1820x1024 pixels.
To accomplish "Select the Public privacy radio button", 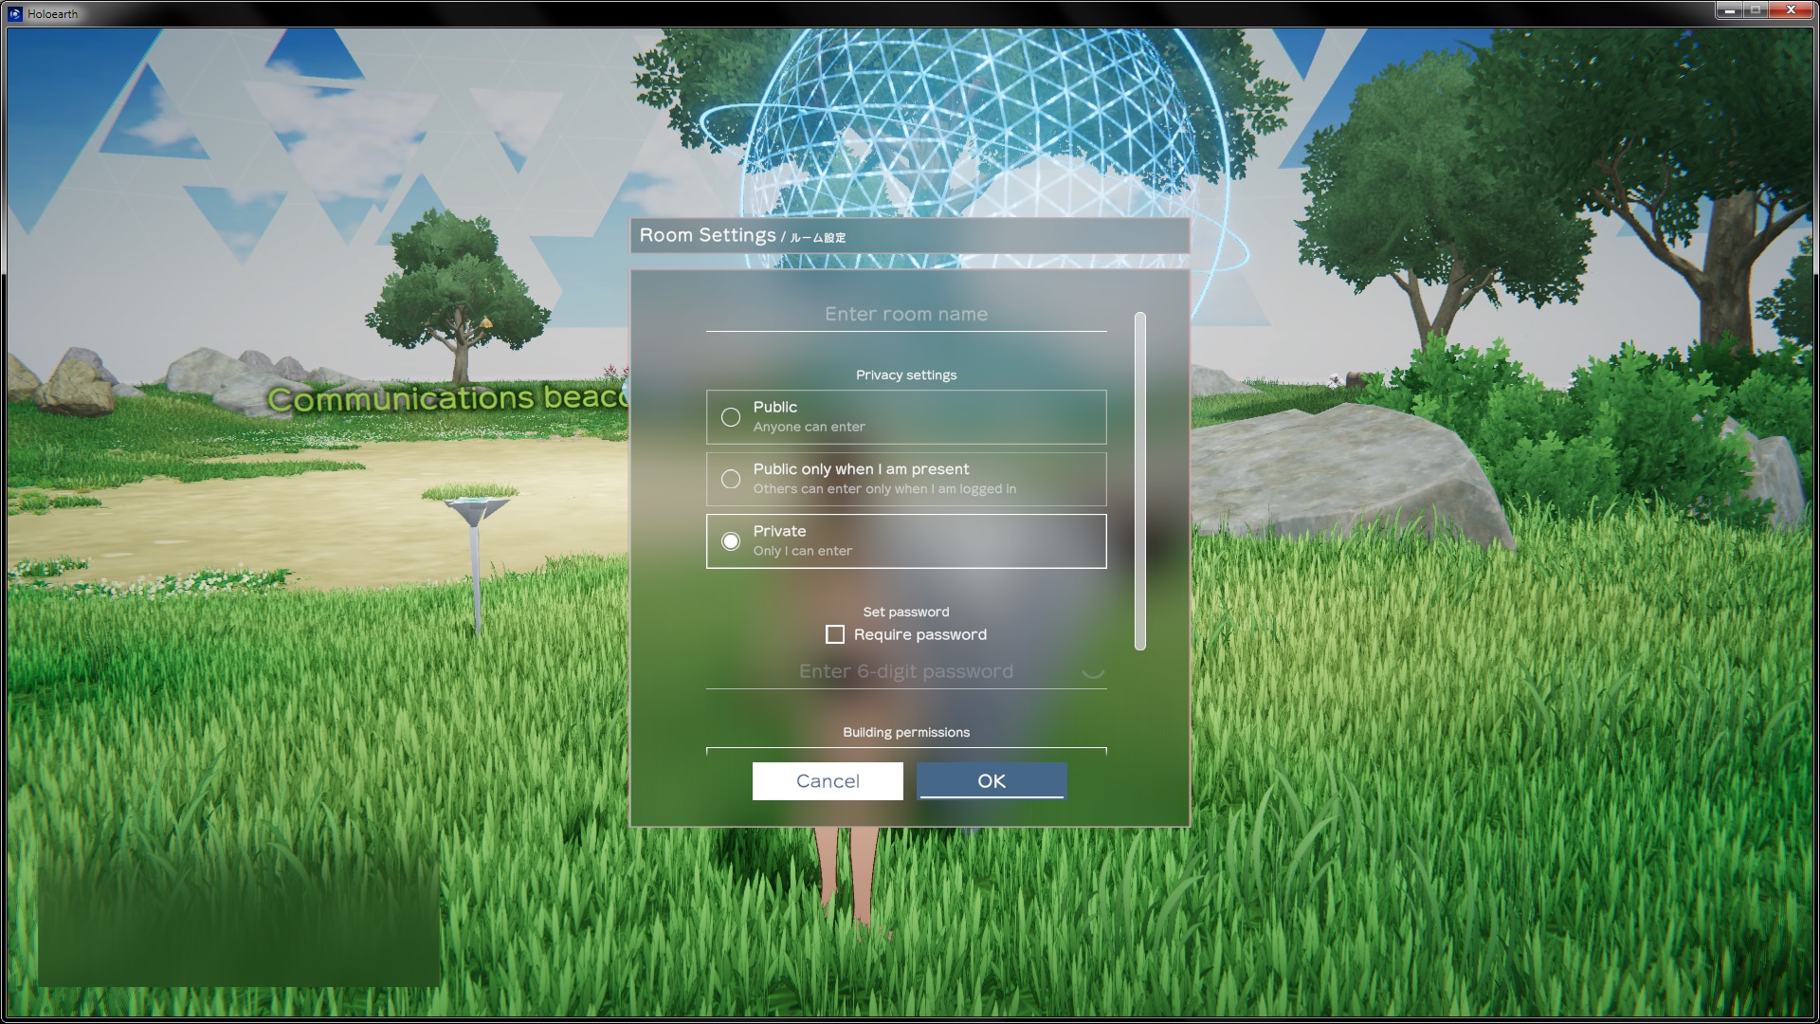I will 731,417.
